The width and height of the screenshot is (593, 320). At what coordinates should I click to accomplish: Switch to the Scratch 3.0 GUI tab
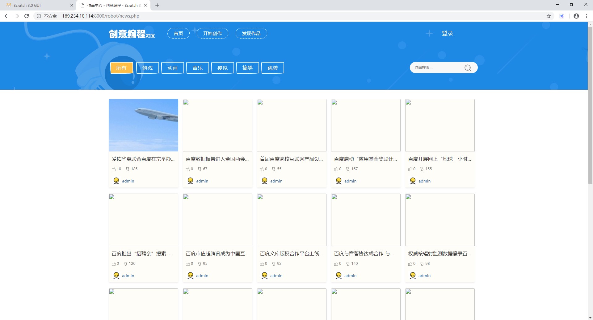tap(37, 5)
